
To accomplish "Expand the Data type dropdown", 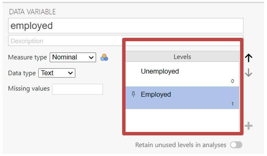I will [x=57, y=73].
